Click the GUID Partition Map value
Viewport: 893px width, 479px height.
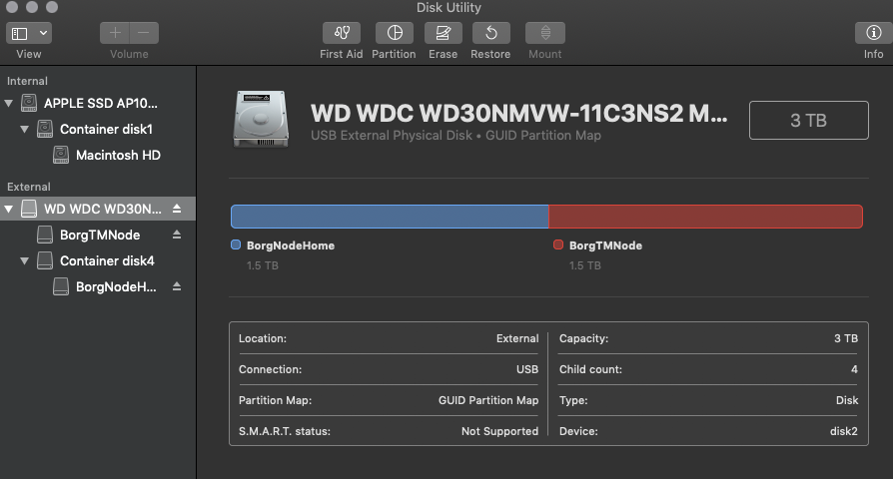pos(488,400)
